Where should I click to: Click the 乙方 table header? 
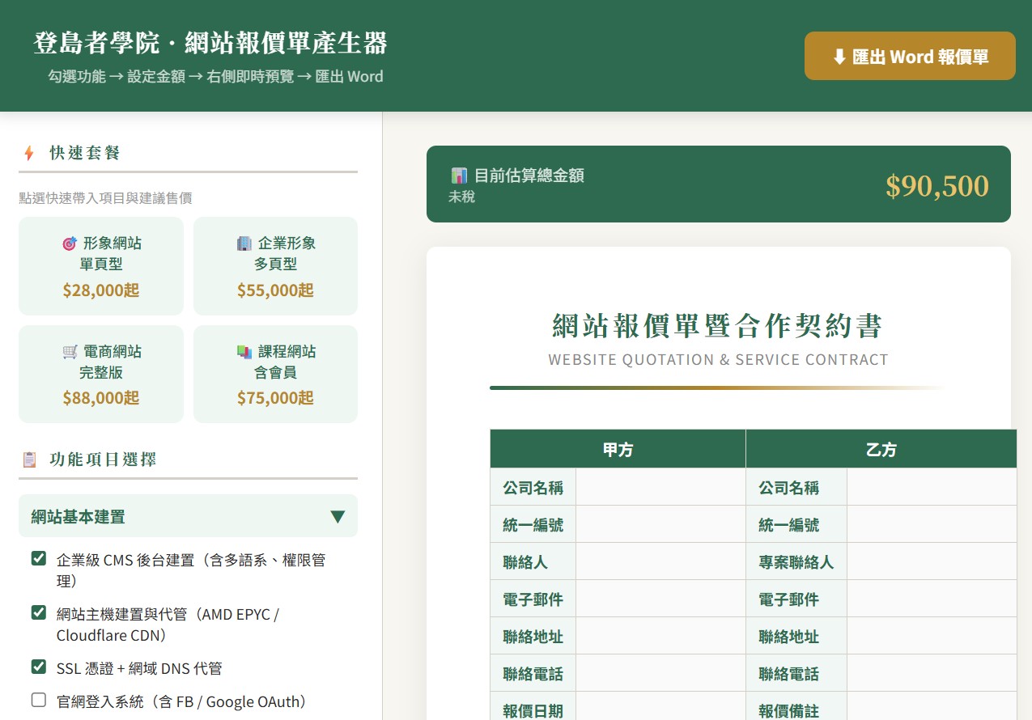(881, 449)
